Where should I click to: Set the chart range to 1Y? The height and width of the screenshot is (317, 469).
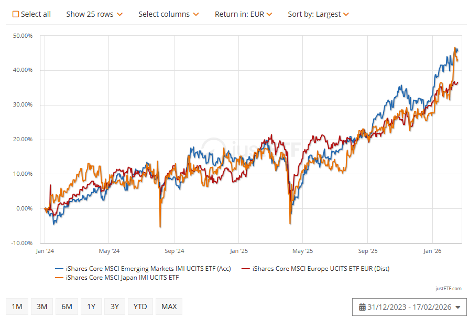pos(91,307)
